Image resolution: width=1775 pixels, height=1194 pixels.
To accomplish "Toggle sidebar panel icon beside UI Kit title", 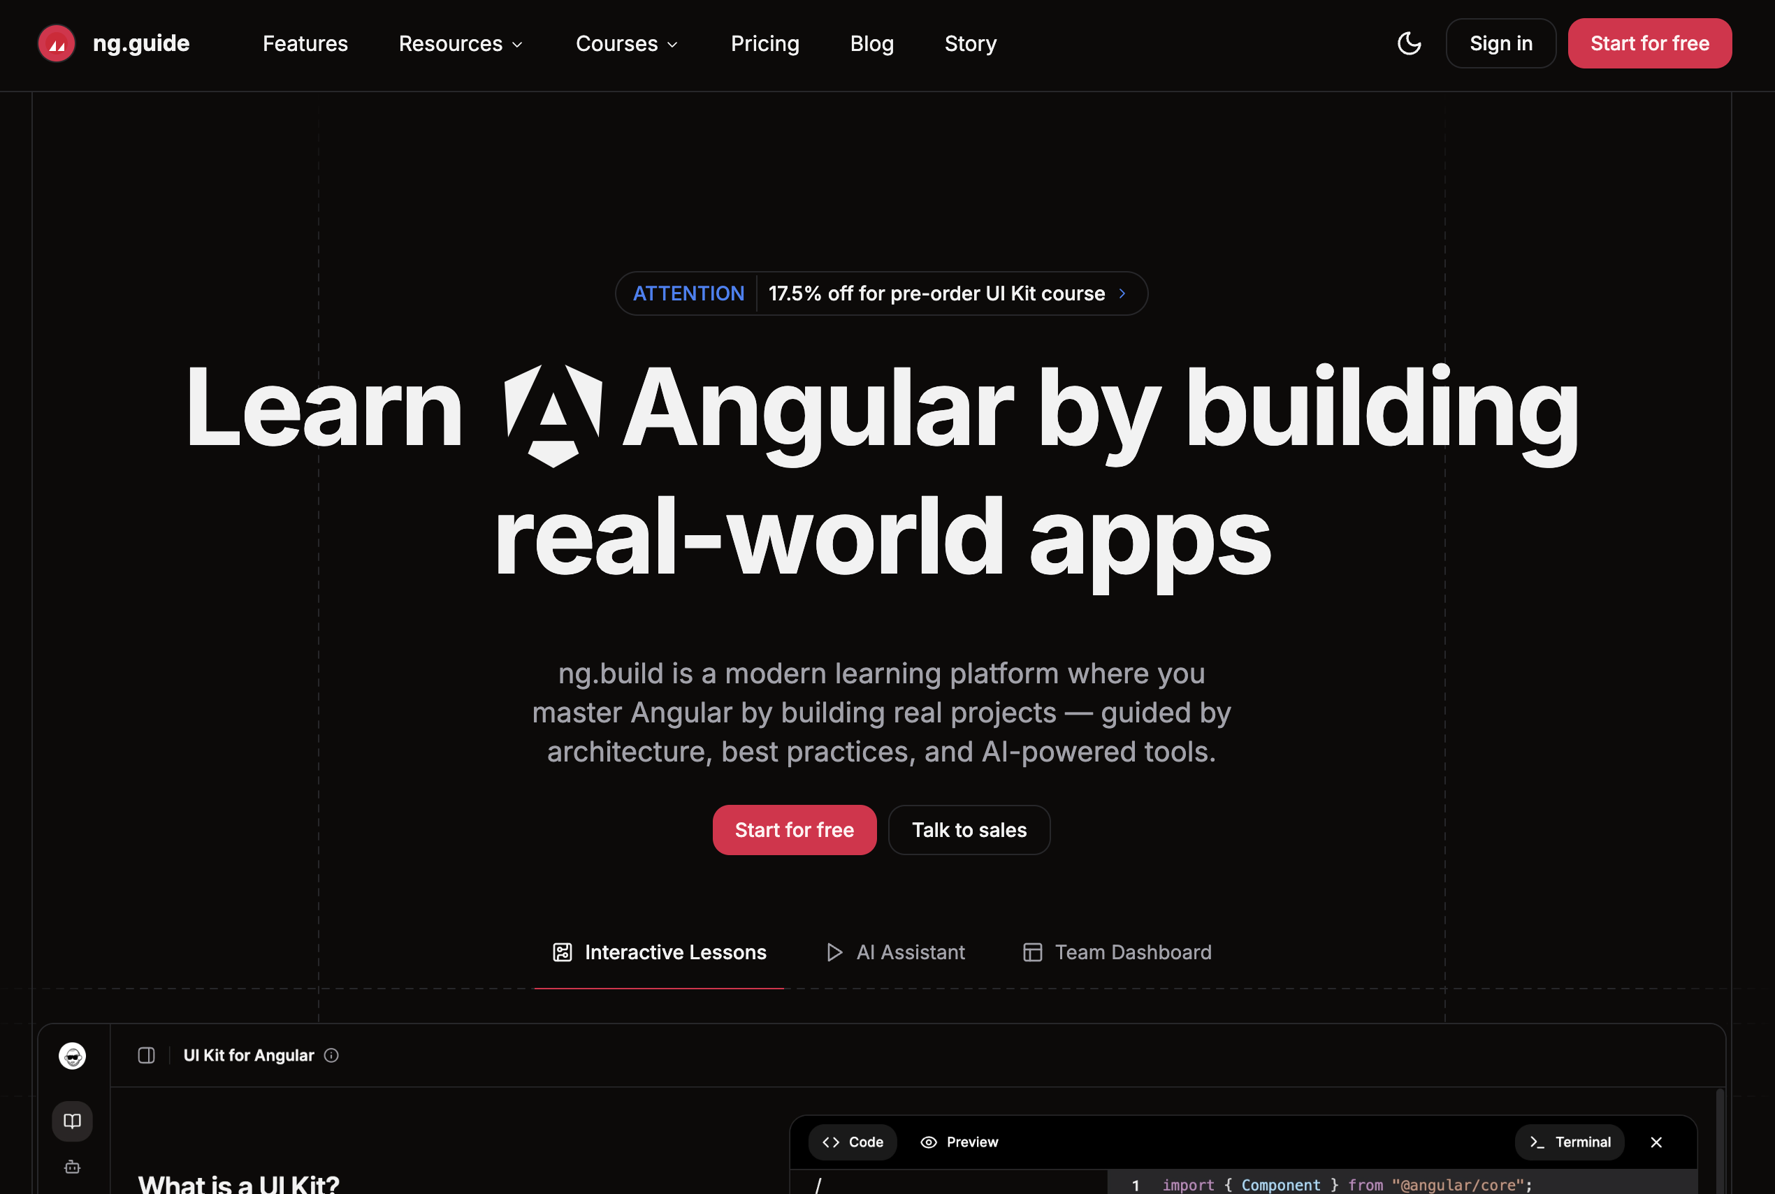I will (146, 1056).
